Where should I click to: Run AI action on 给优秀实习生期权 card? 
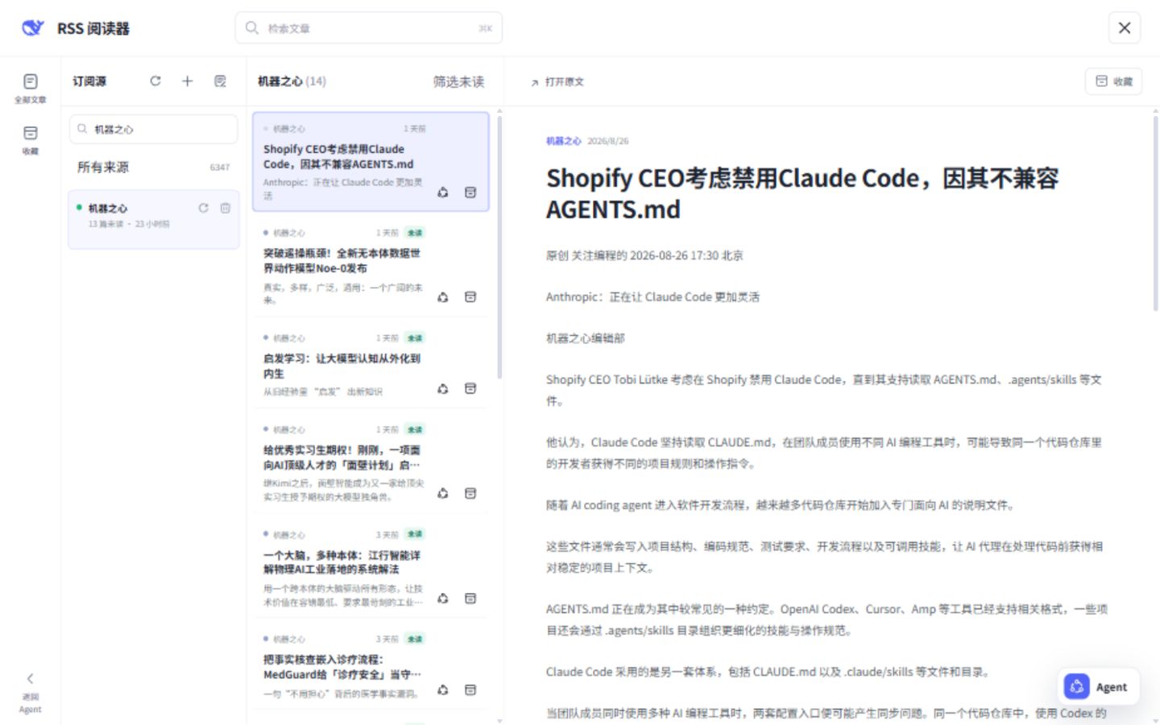click(443, 493)
